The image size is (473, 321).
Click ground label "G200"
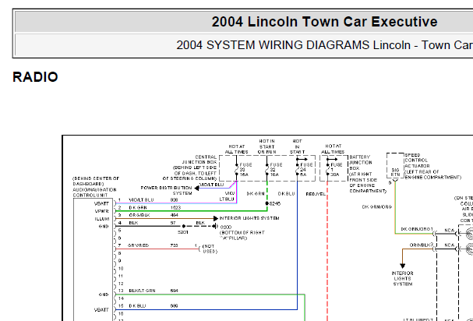coord(226,227)
